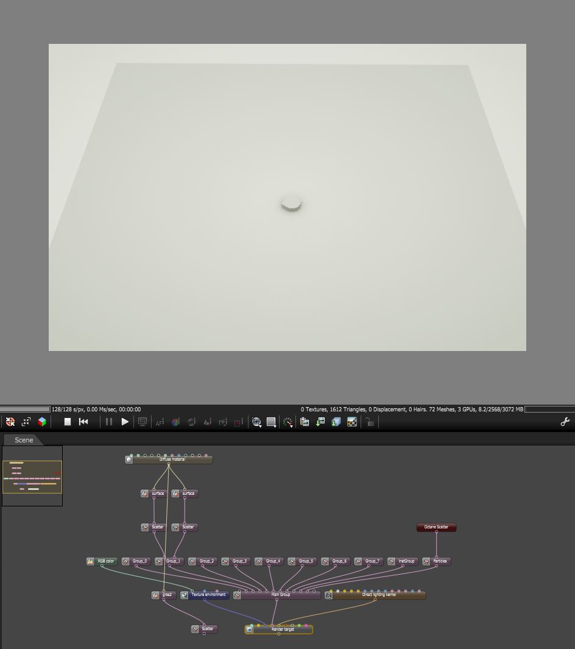Select the Particles node
Screen dimensions: 575x649
436,561
